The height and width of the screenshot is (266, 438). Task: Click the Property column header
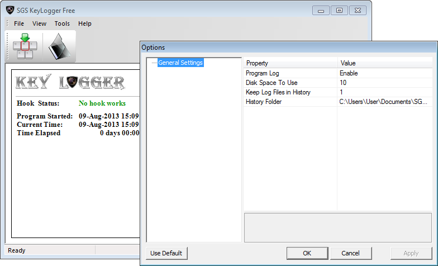click(291, 63)
